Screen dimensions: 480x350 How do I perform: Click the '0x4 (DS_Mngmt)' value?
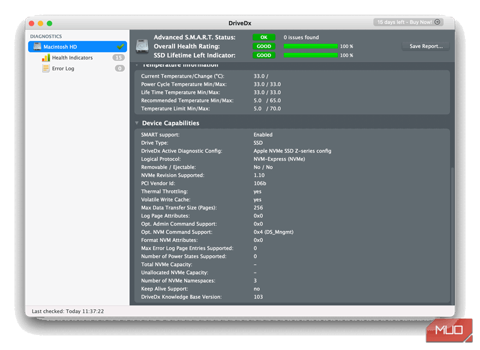click(274, 232)
